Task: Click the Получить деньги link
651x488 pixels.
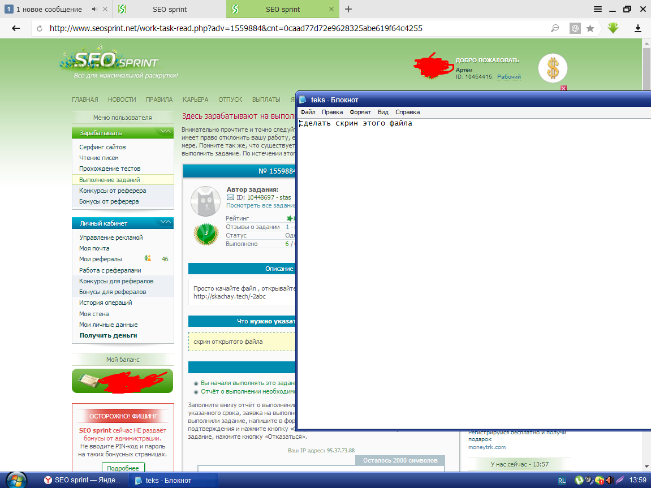Action: (x=109, y=335)
